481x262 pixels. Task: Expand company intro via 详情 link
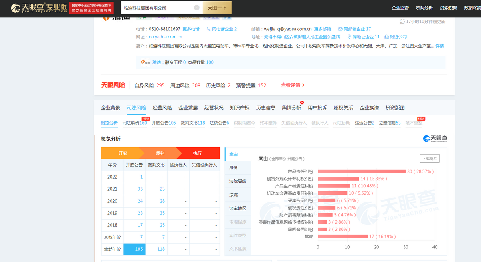click(439, 46)
